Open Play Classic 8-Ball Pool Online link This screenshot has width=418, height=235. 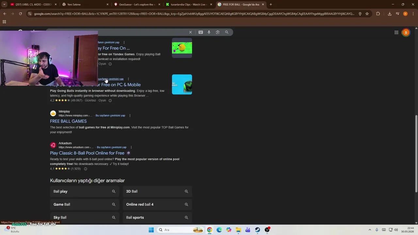87,153
